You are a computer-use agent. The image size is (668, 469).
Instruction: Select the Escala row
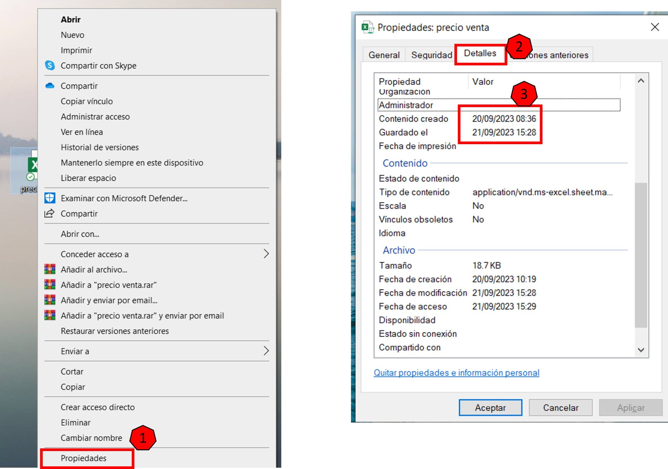point(499,206)
